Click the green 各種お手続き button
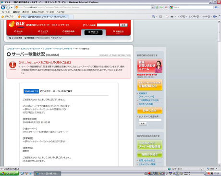The image size is (221, 176). click(149, 154)
